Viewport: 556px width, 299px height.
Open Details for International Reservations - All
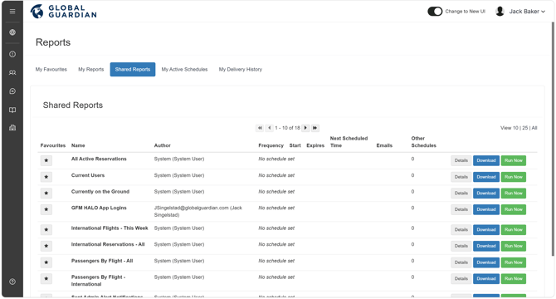click(461, 246)
